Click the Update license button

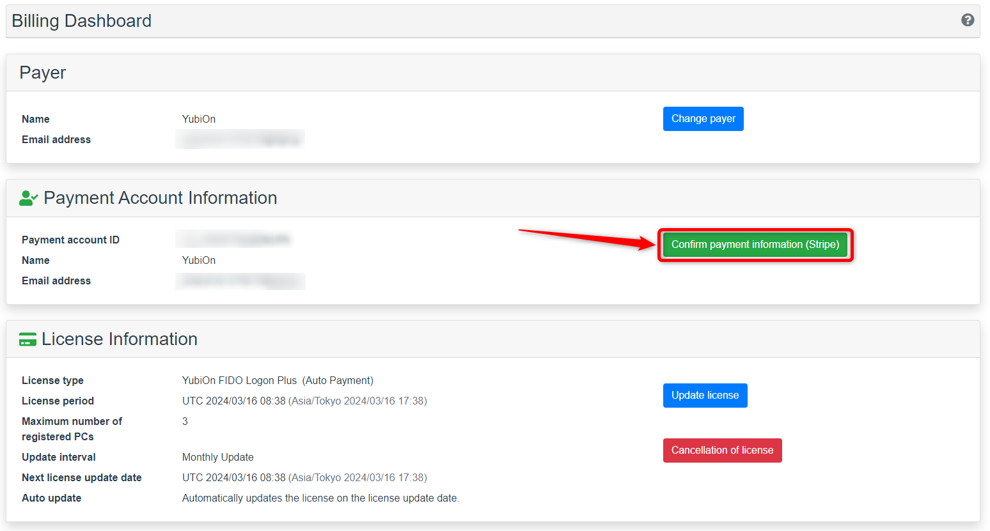coord(705,396)
